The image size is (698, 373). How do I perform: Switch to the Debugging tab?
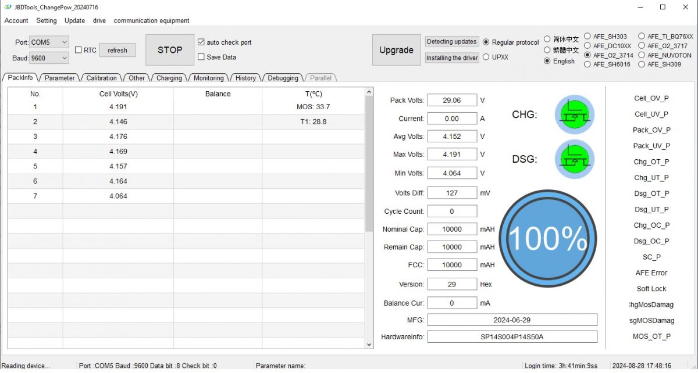click(x=283, y=78)
